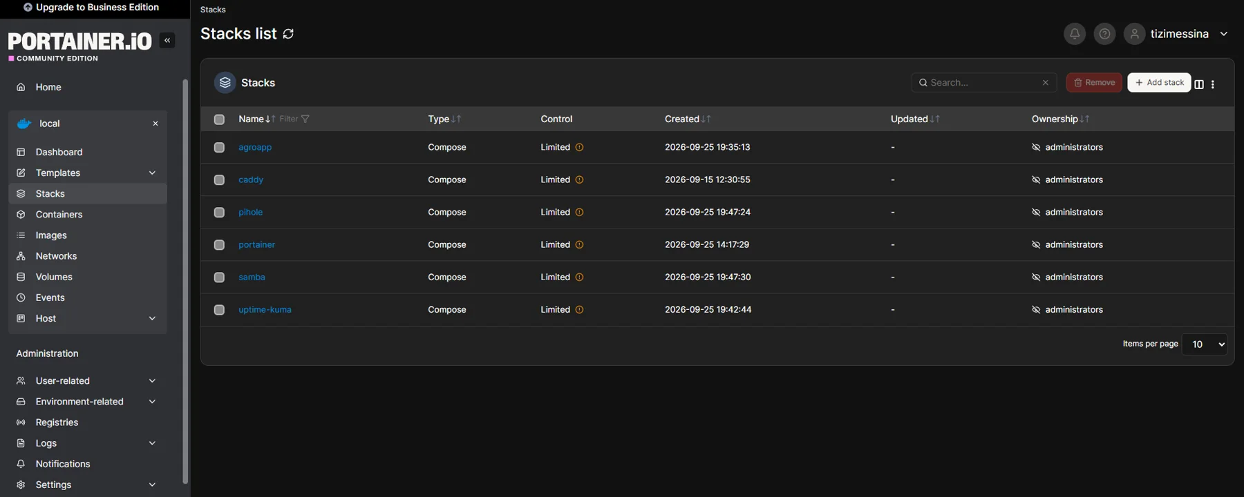Check the uptime-kuma stack checkbox
Viewport: 1244px width, 497px height.
[x=219, y=310]
